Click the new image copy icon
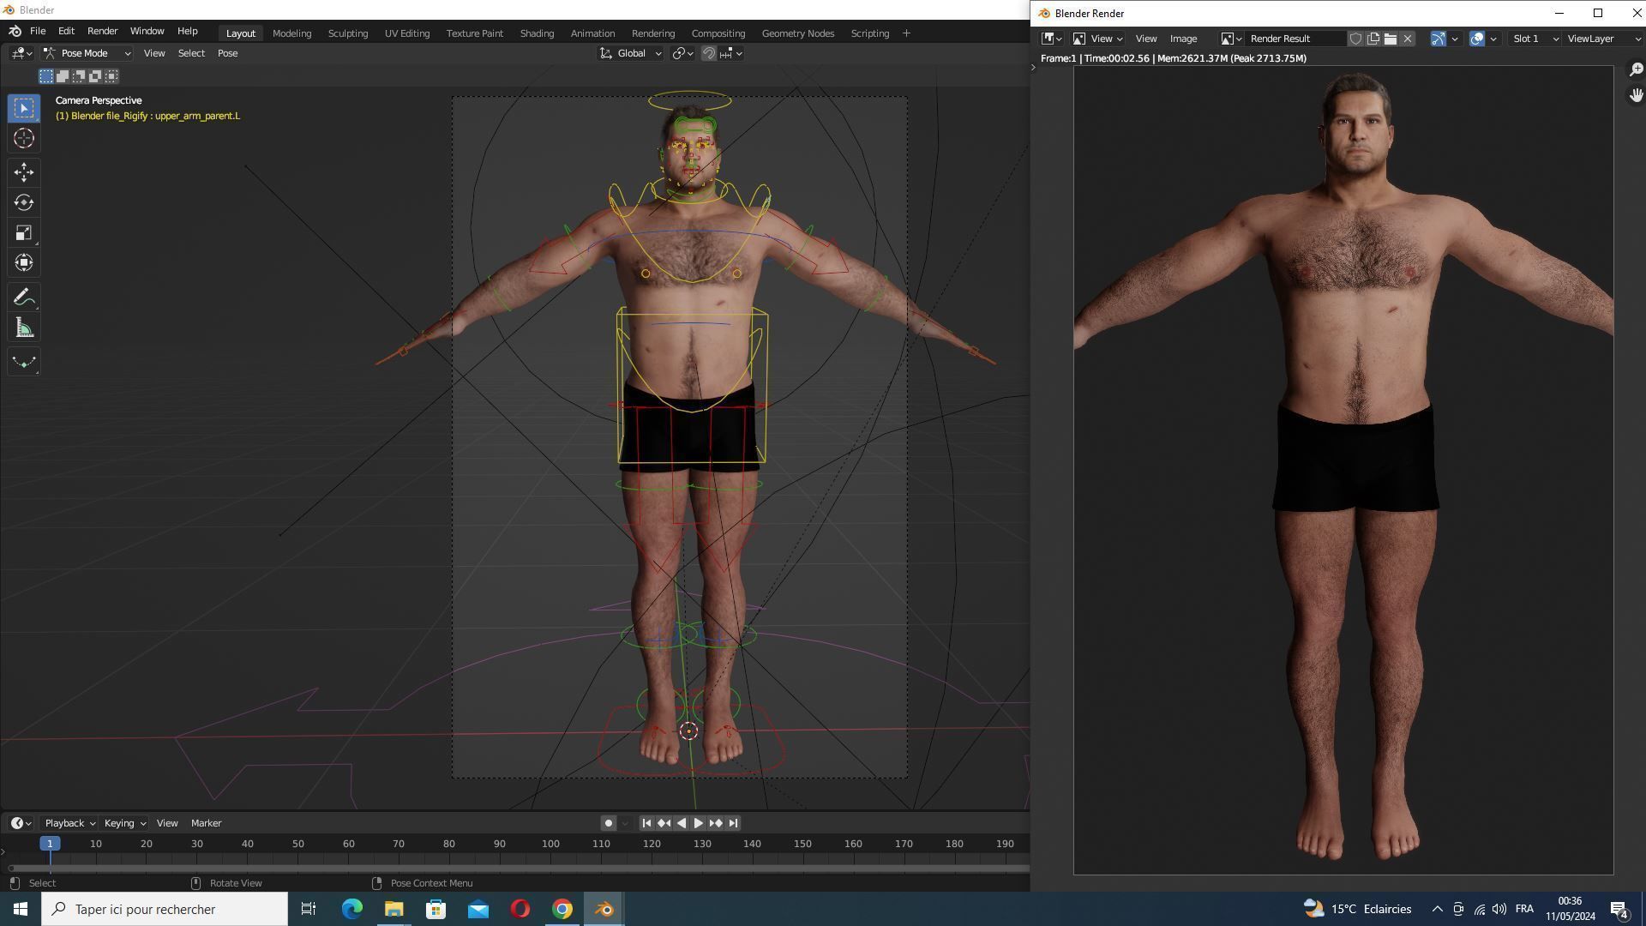Image resolution: width=1646 pixels, height=926 pixels. click(x=1373, y=39)
